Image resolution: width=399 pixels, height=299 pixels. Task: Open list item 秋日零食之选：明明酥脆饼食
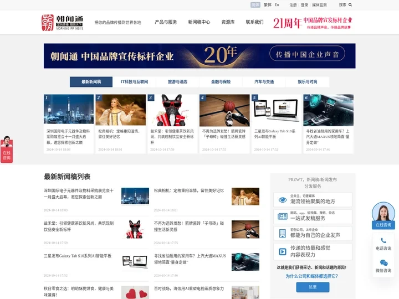point(79,292)
